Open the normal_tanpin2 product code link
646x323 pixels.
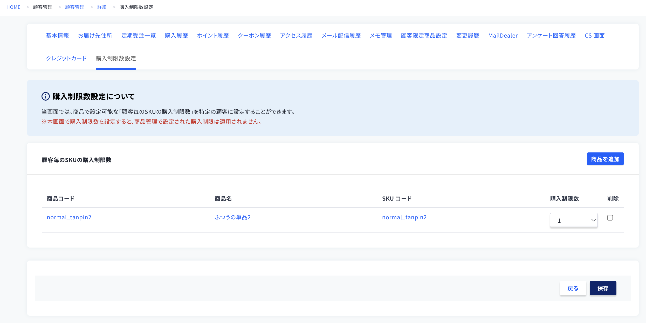coord(69,217)
